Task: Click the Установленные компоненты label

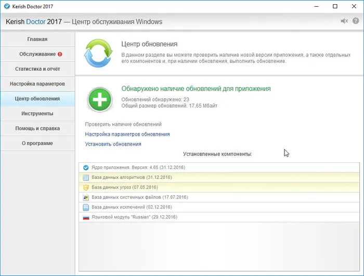Action: point(217,154)
